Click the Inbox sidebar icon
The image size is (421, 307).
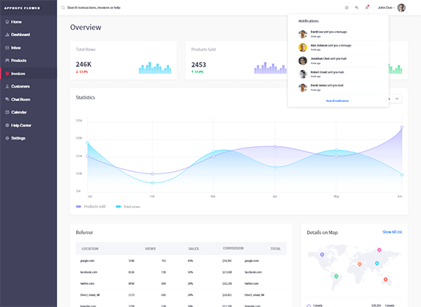(7, 48)
